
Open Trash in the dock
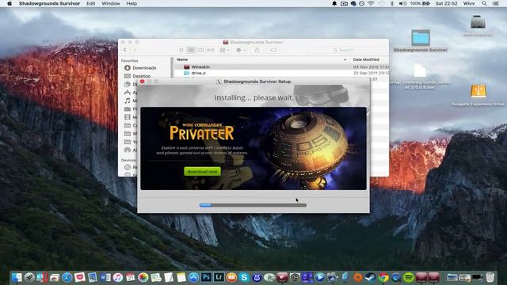tap(490, 277)
